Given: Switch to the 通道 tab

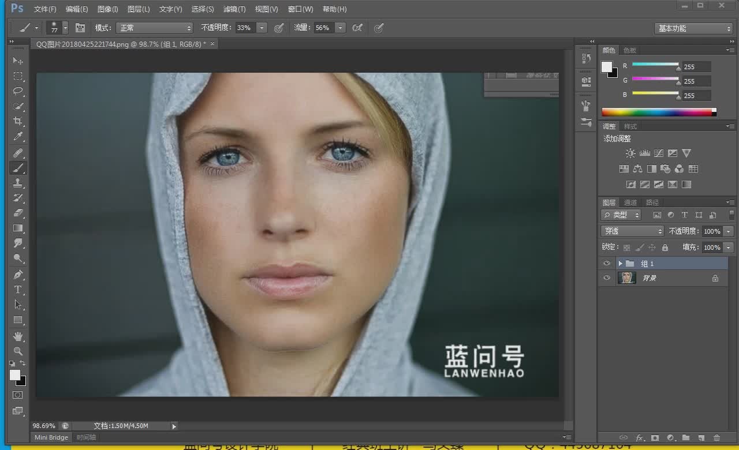Looking at the screenshot, I should pos(630,202).
